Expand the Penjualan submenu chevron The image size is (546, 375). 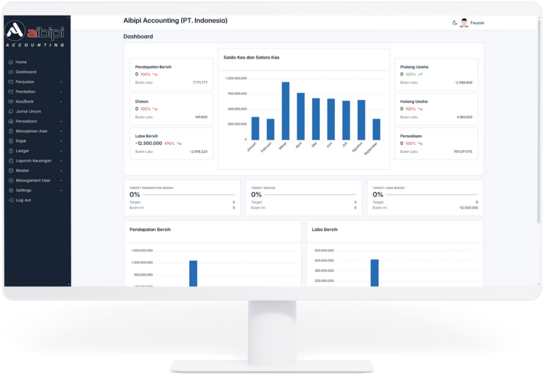[61, 82]
